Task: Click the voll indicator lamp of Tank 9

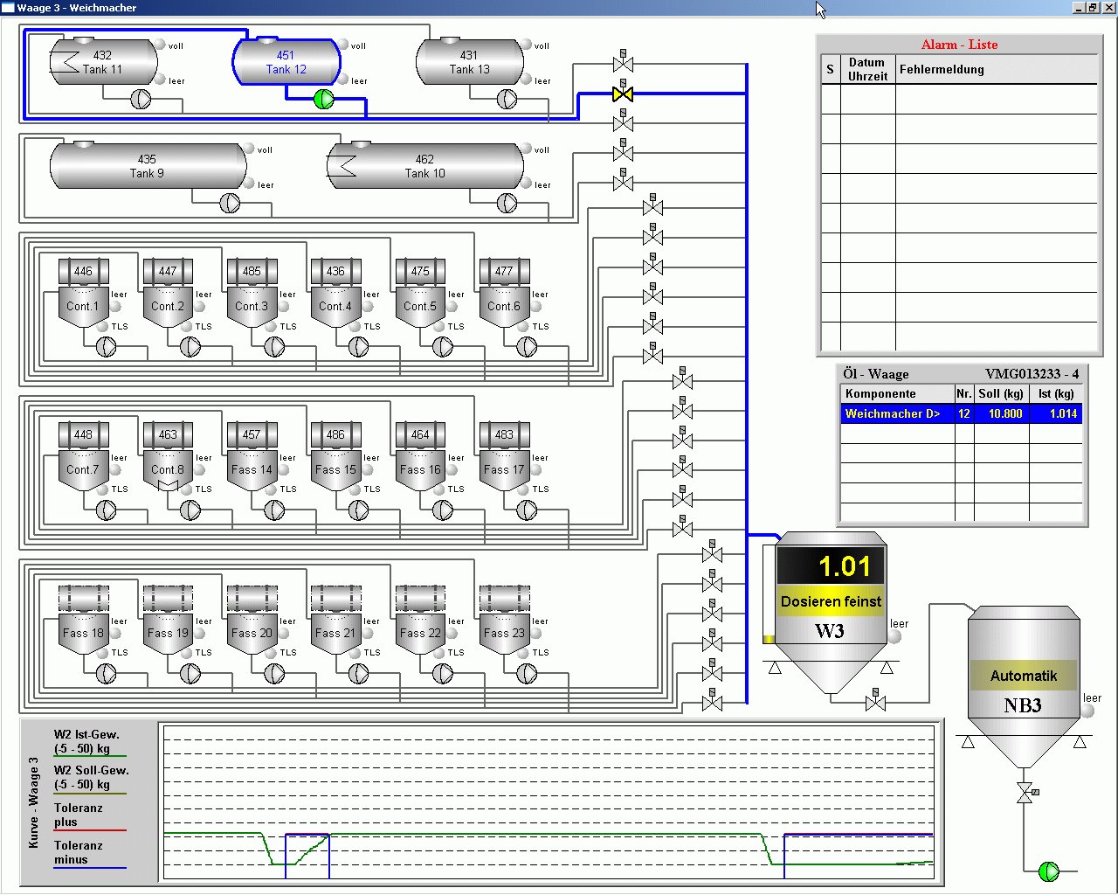Action: (249, 149)
